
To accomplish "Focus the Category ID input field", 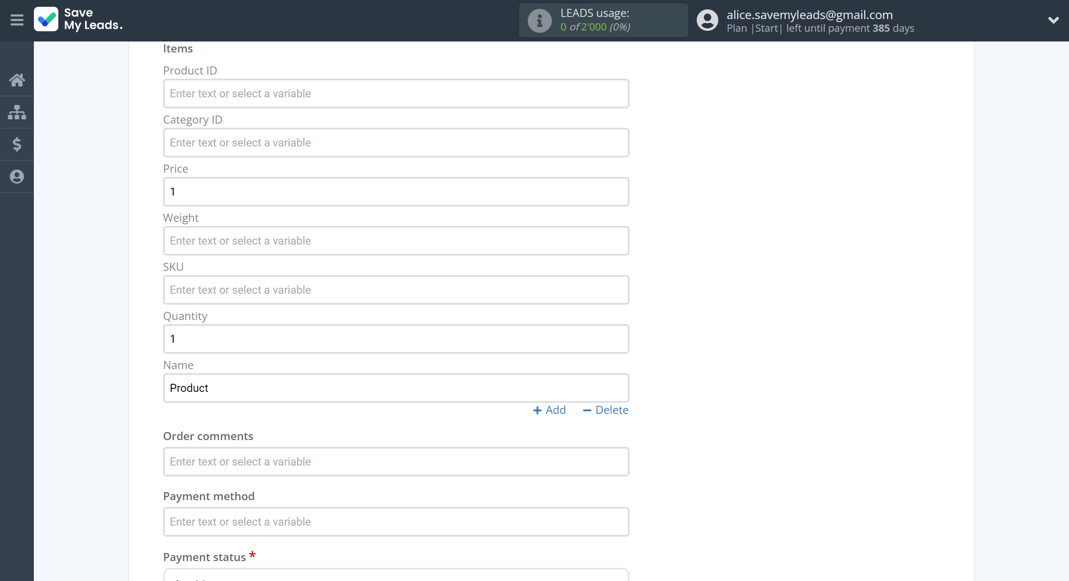I will pyautogui.click(x=396, y=143).
